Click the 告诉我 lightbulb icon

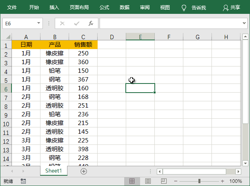click(x=184, y=8)
